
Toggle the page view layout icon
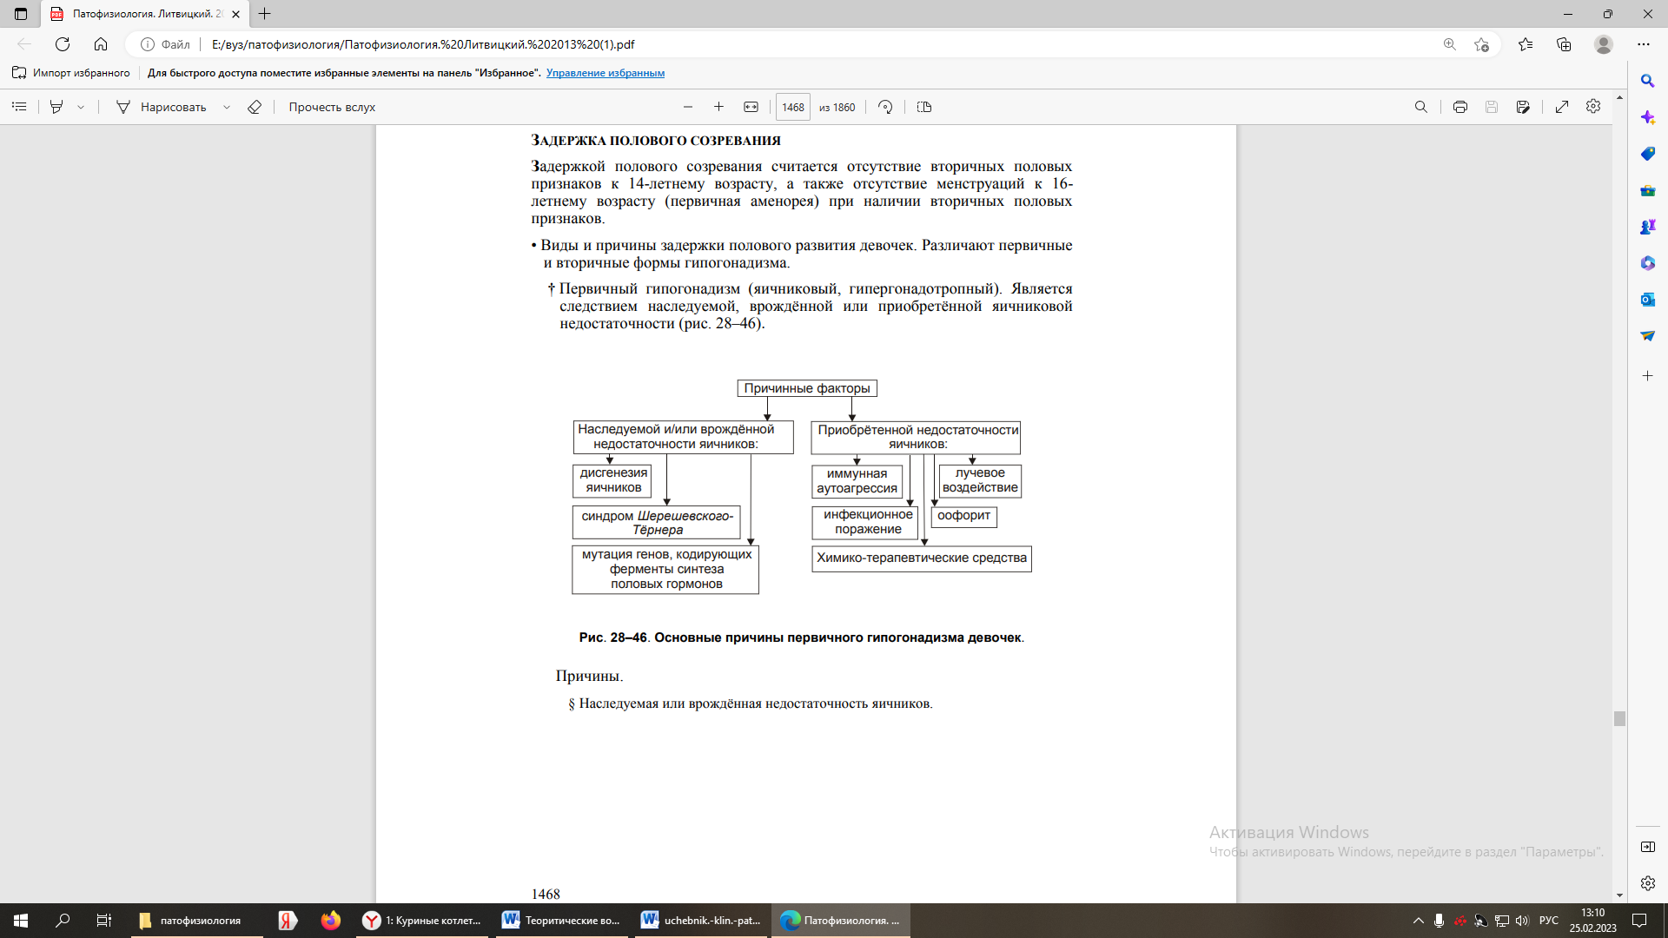(924, 107)
